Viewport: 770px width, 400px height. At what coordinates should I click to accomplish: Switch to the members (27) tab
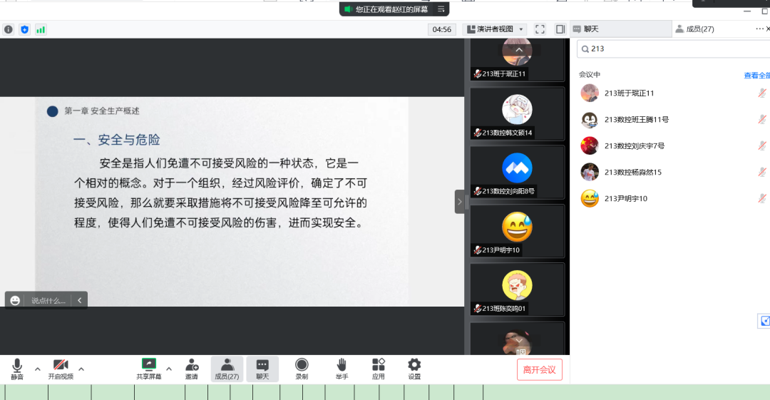tap(695, 29)
